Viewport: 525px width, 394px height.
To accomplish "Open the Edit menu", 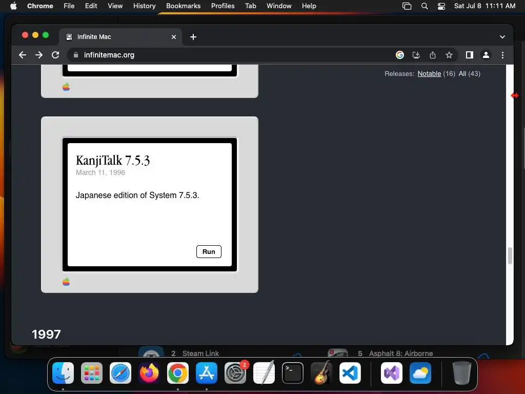I will click(91, 6).
